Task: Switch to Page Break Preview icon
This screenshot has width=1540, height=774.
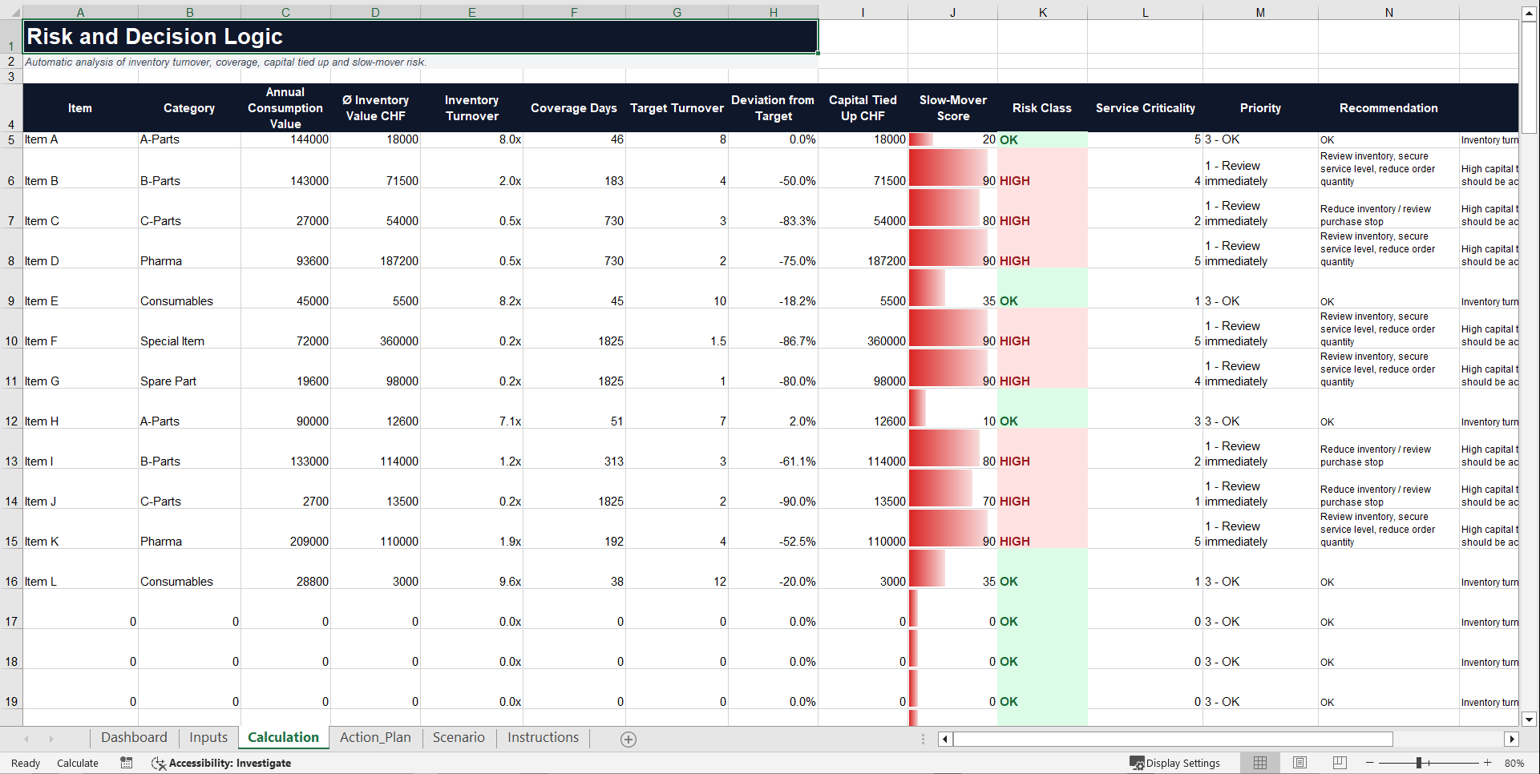Action: (1340, 763)
